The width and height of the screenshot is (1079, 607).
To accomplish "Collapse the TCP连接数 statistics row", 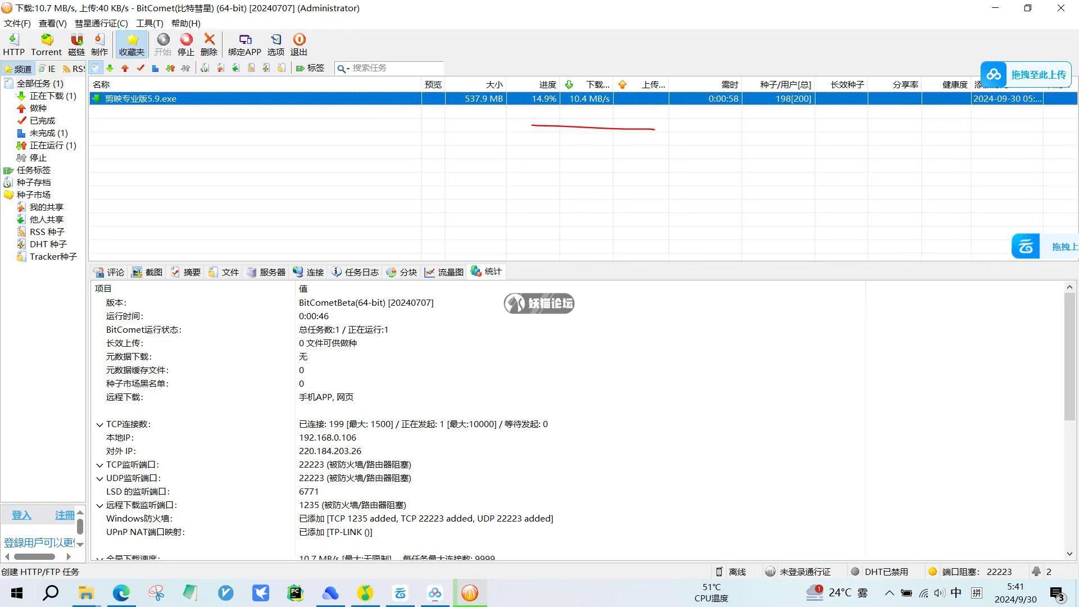I will pos(99,425).
